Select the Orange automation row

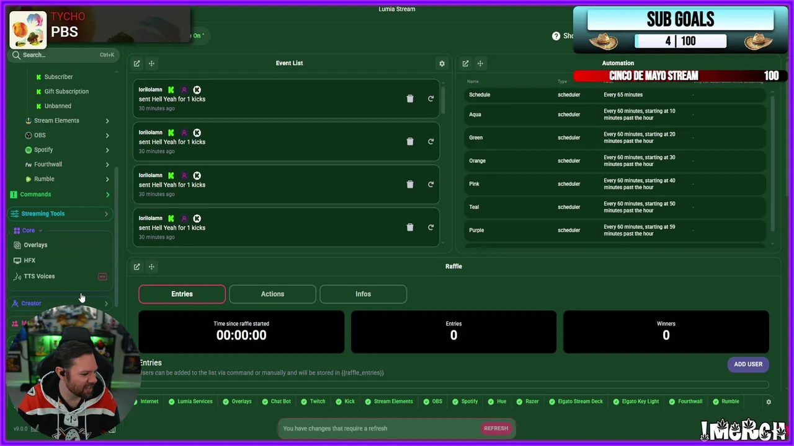614,161
